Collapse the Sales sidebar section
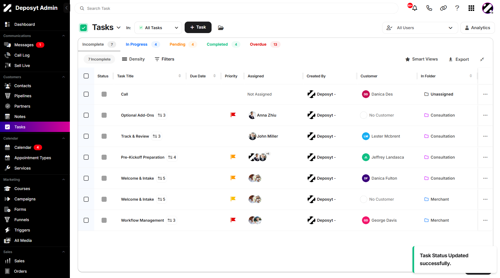The height and width of the screenshot is (278, 500). click(63, 252)
